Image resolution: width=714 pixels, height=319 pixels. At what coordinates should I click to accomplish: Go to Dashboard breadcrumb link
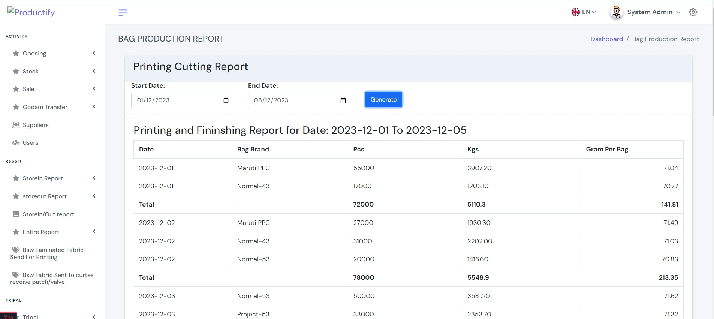click(606, 39)
